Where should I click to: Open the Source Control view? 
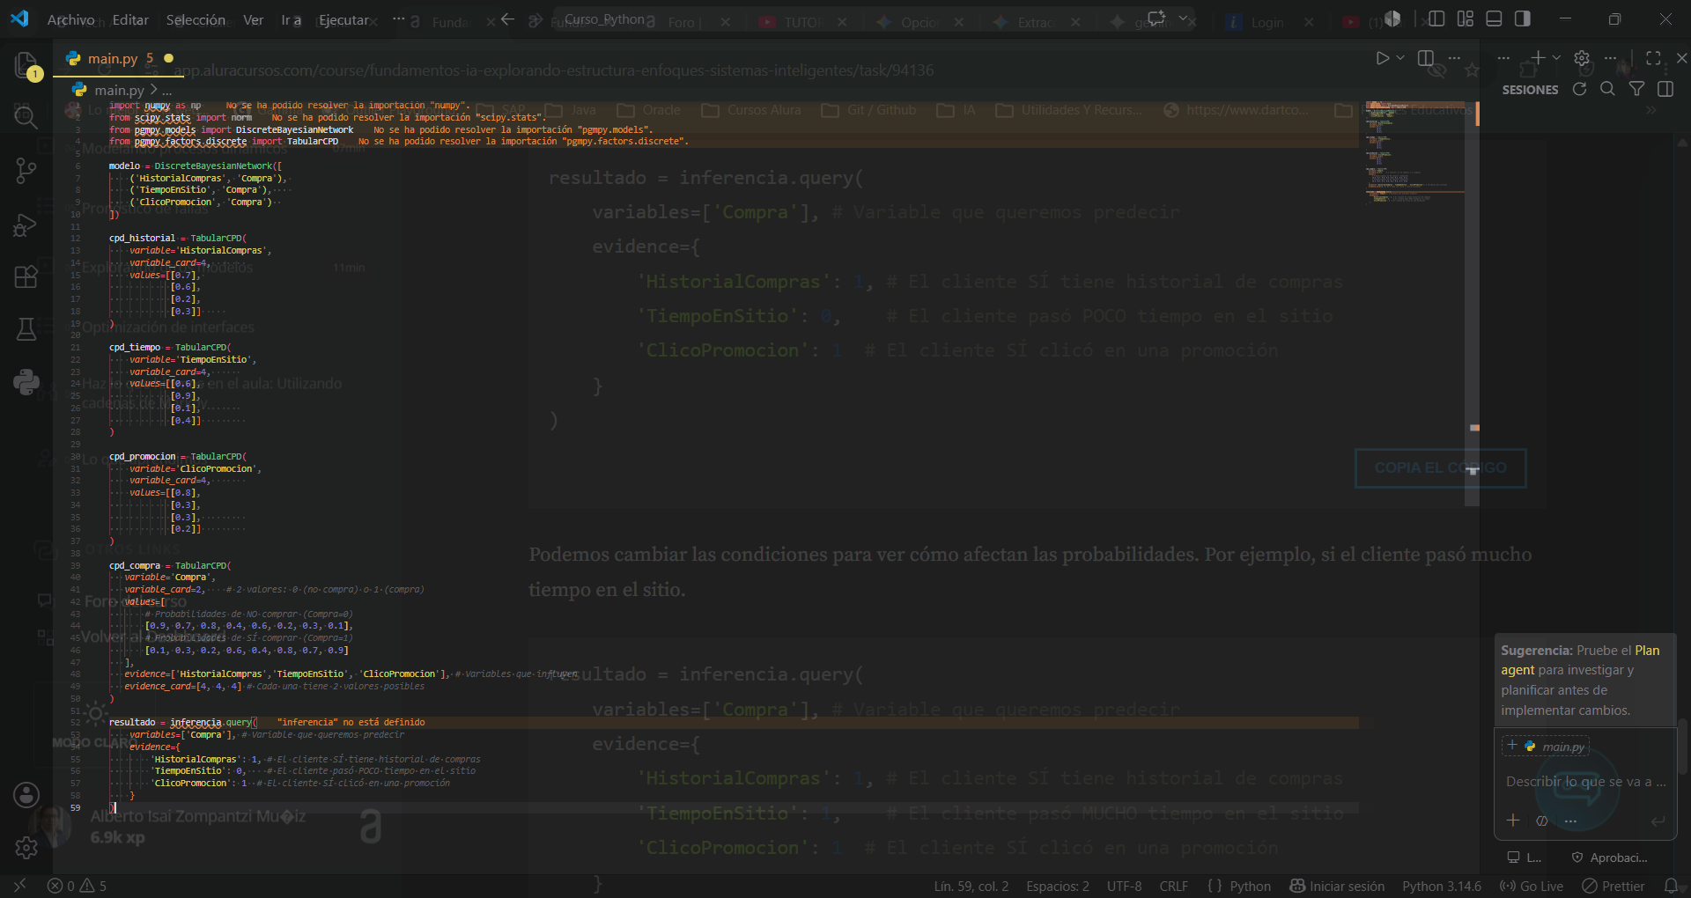pyautogui.click(x=26, y=171)
